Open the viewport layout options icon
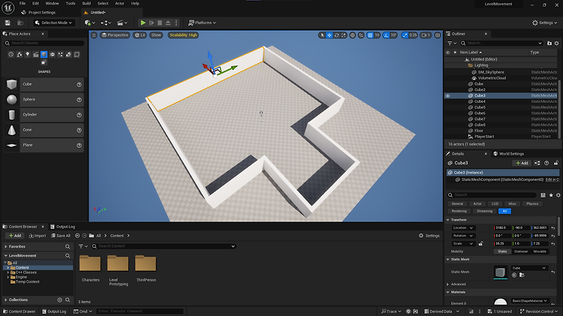The width and height of the screenshot is (563, 316). (438, 35)
